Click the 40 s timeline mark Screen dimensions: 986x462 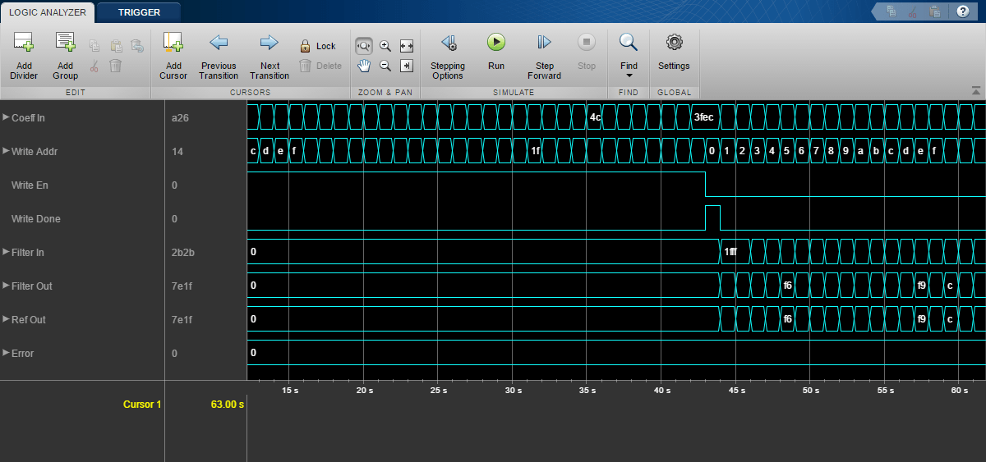pos(662,390)
